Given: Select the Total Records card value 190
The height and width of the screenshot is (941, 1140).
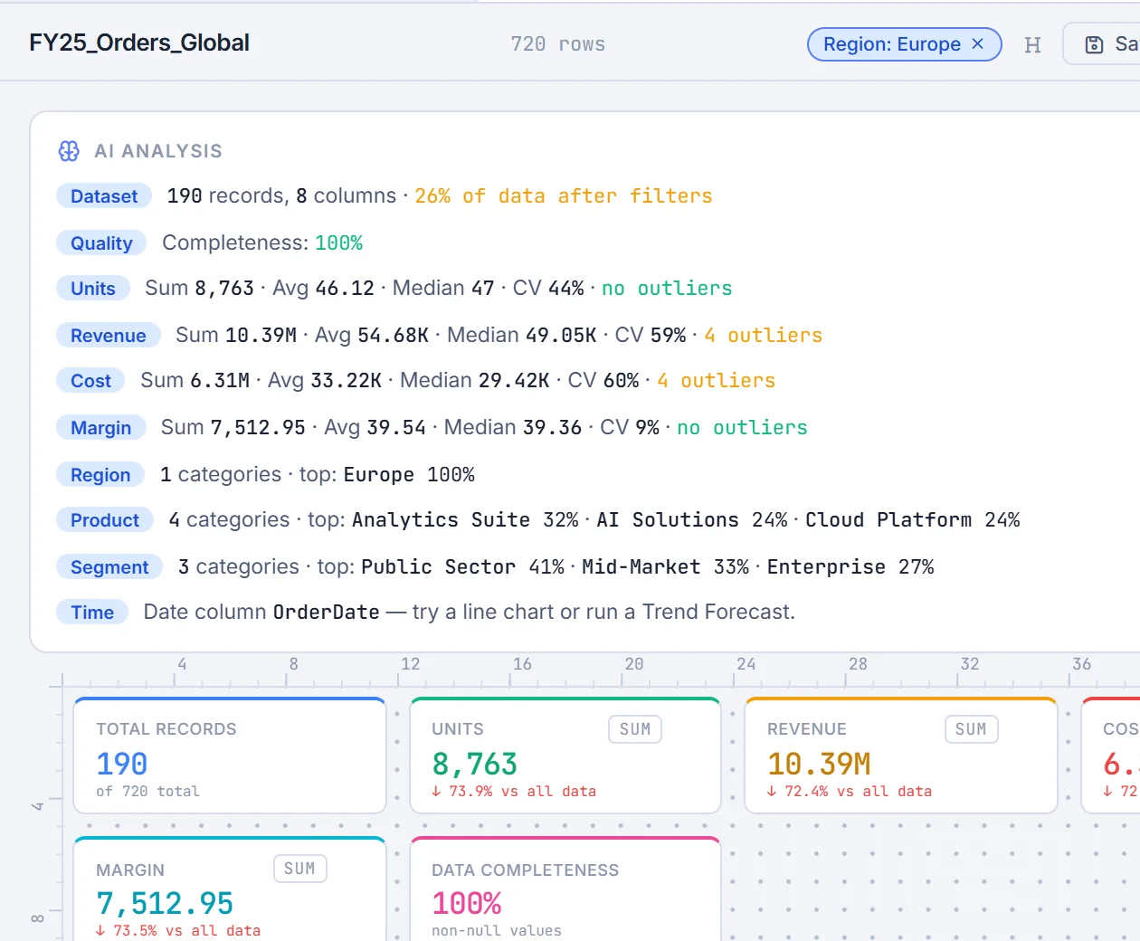Looking at the screenshot, I should point(122,765).
